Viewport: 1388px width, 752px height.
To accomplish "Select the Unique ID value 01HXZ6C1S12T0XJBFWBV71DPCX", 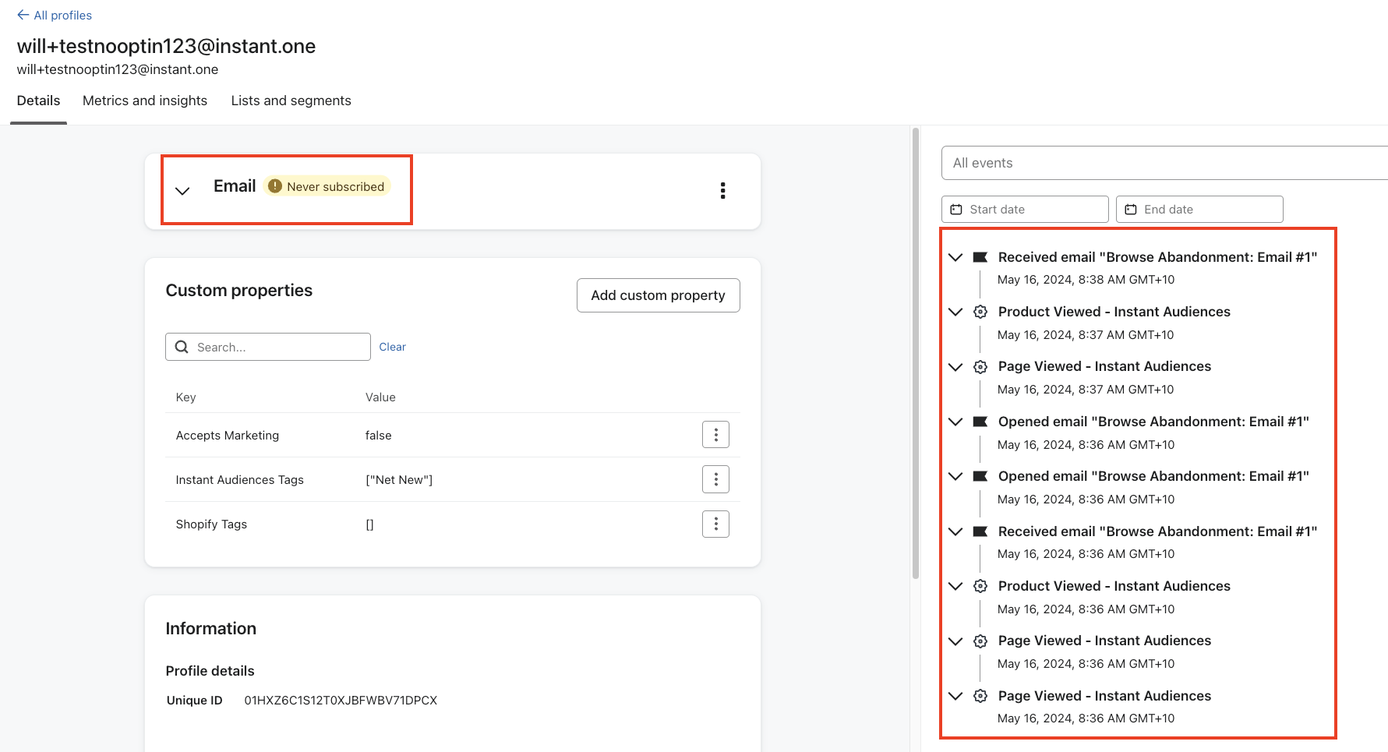I will coord(341,701).
